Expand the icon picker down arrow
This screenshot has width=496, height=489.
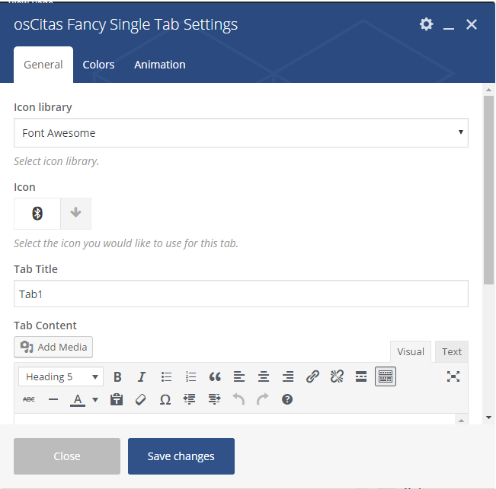click(x=76, y=214)
